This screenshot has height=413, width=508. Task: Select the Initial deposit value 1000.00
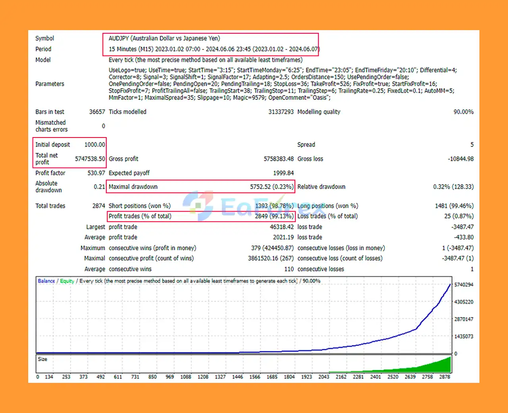click(94, 144)
